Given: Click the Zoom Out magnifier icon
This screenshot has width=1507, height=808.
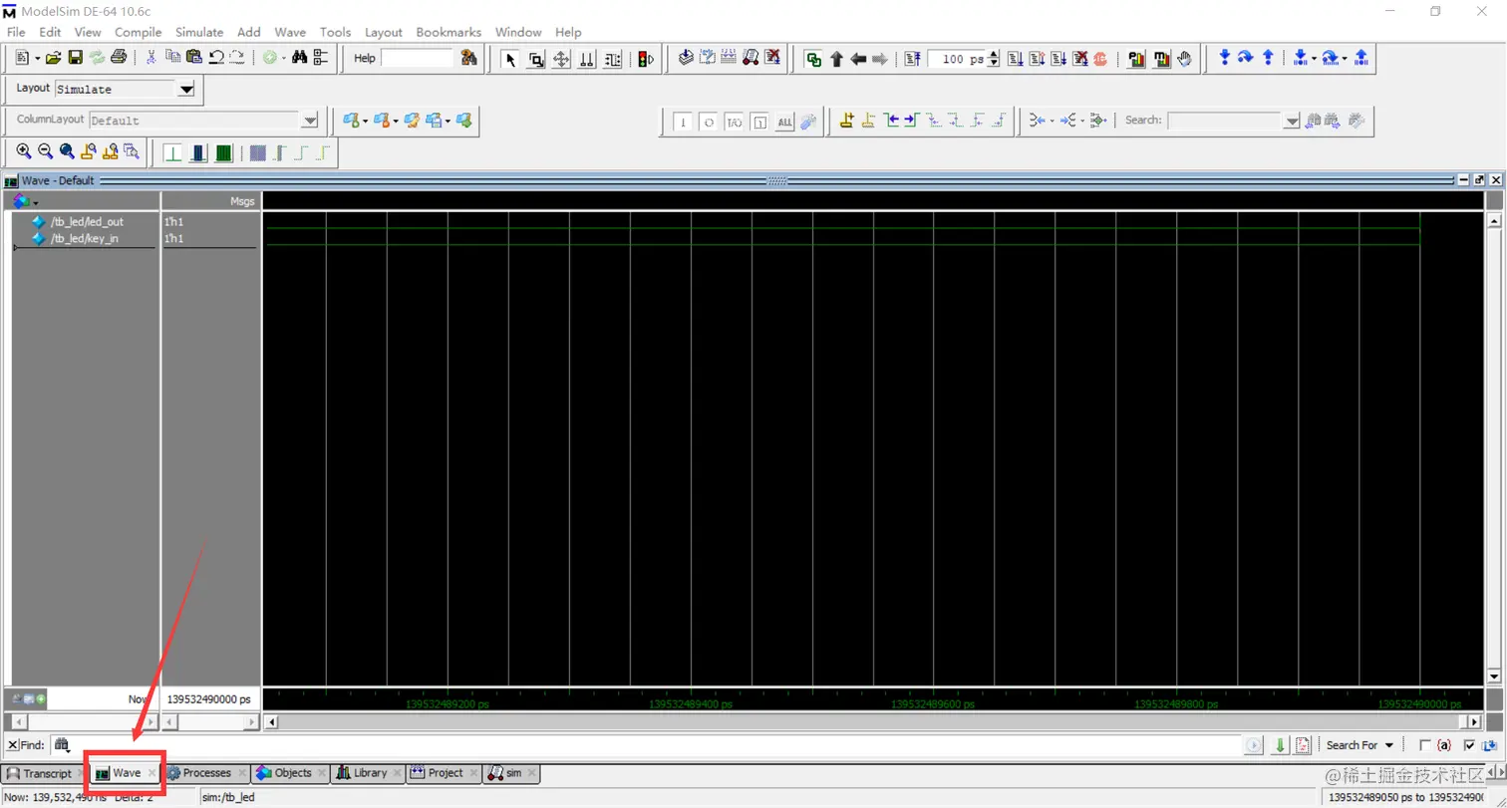Looking at the screenshot, I should coord(45,151).
